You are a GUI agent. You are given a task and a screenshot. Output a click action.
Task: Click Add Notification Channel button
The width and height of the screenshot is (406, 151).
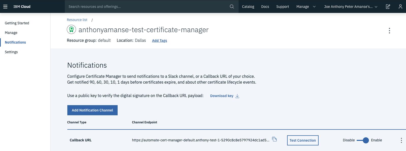(x=92, y=110)
